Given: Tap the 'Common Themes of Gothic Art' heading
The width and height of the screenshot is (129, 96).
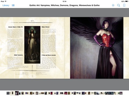Looking at the screenshot, I should pyautogui.click(x=16, y=27).
